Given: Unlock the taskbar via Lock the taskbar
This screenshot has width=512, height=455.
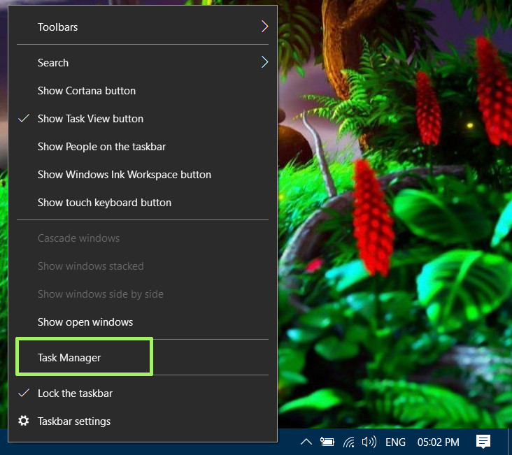Looking at the screenshot, I should [x=143, y=393].
